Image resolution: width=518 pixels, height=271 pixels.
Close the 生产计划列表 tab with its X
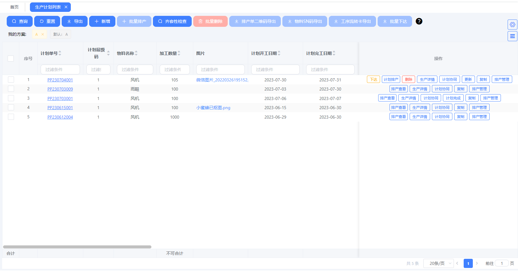coord(66,7)
